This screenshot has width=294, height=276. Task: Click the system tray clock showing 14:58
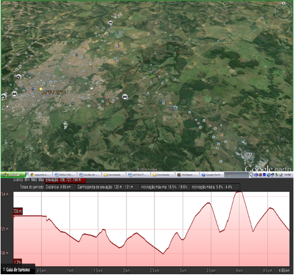coord(288,175)
